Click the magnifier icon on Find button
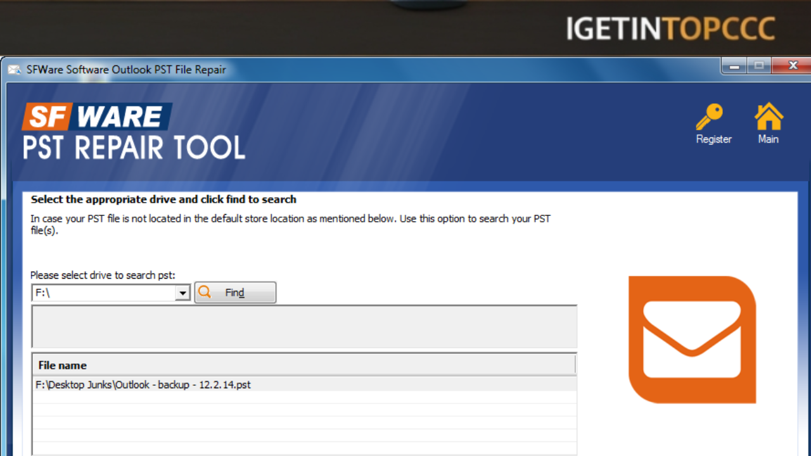 click(205, 292)
